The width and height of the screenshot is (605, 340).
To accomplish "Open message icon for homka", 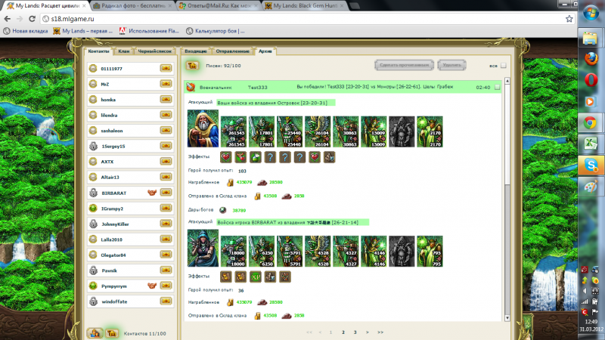I will tap(166, 99).
